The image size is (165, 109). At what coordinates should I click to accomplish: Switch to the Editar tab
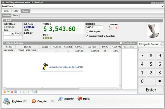[x=16, y=11]
